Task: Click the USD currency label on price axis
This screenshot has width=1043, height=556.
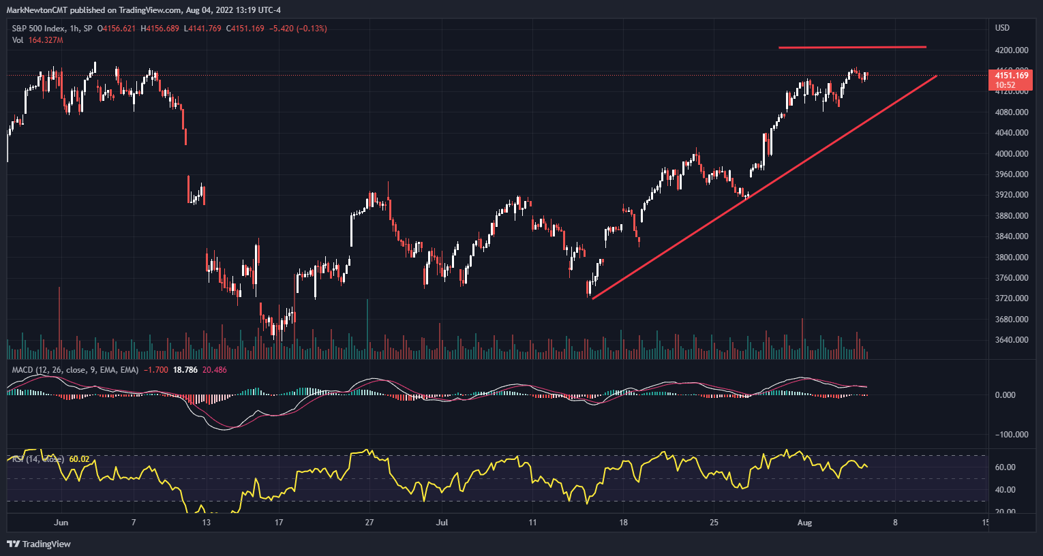Action: click(1002, 28)
